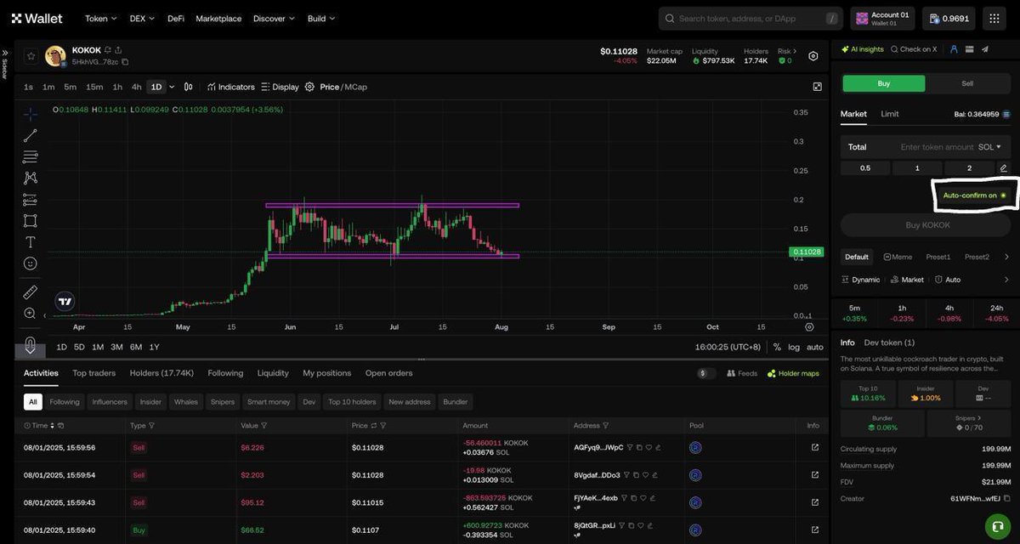Expand more presets with the chevron
The height and width of the screenshot is (544, 1020).
point(1006,257)
